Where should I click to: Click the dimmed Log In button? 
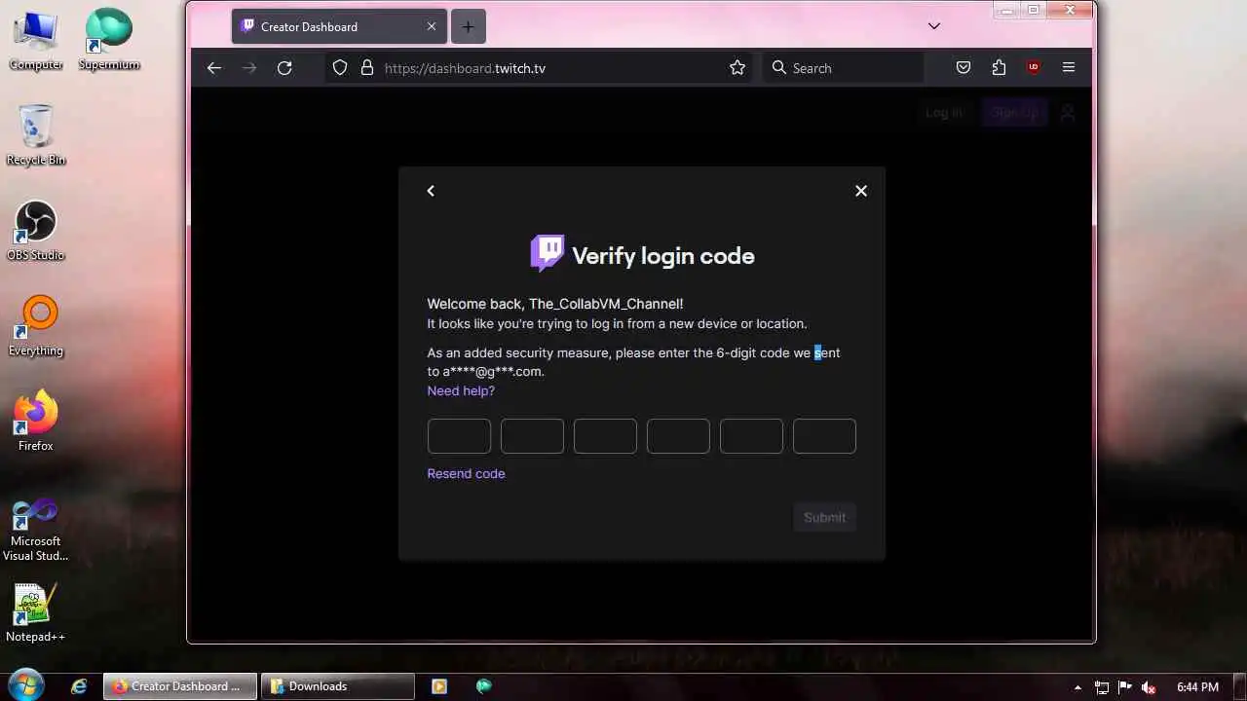[x=944, y=113]
